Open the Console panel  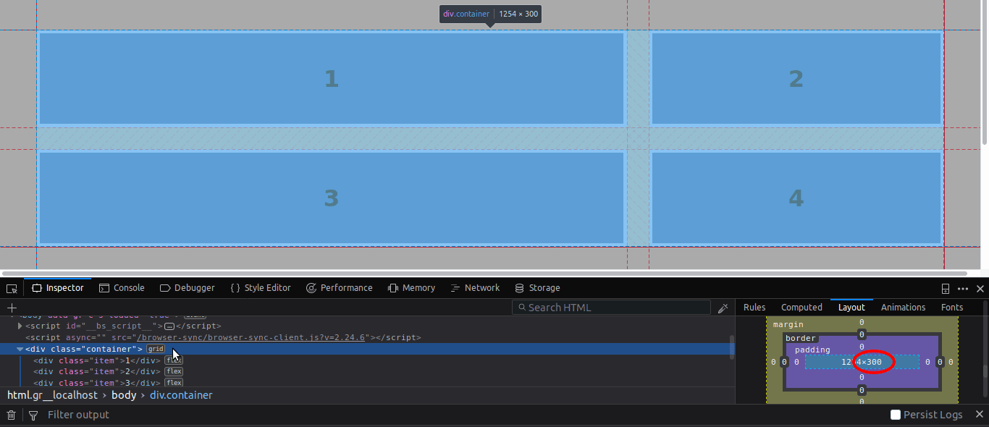(x=122, y=288)
